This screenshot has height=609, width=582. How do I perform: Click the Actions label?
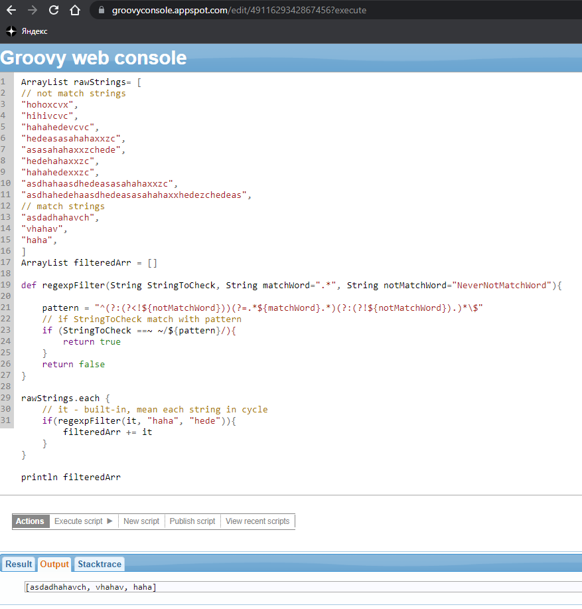[30, 521]
